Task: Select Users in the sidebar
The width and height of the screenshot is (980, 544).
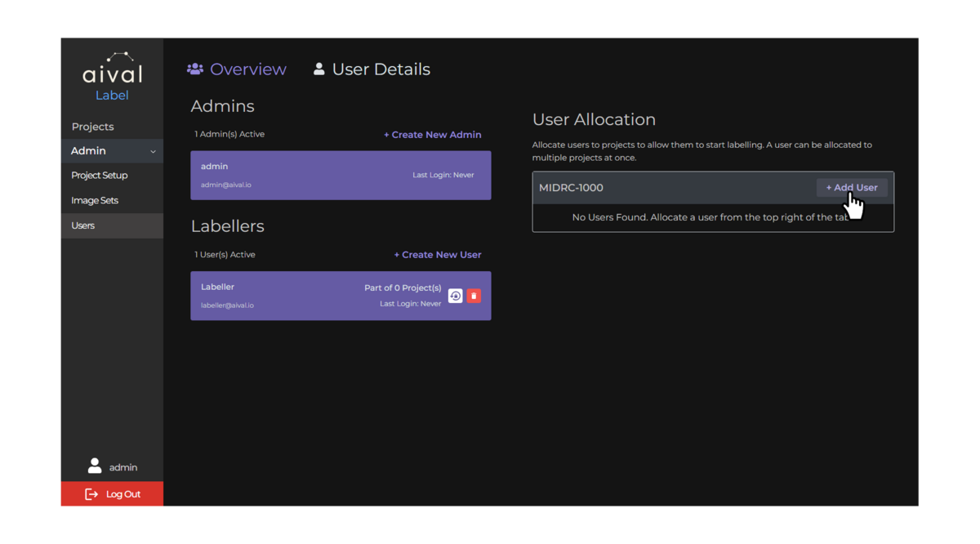Action: 82,225
